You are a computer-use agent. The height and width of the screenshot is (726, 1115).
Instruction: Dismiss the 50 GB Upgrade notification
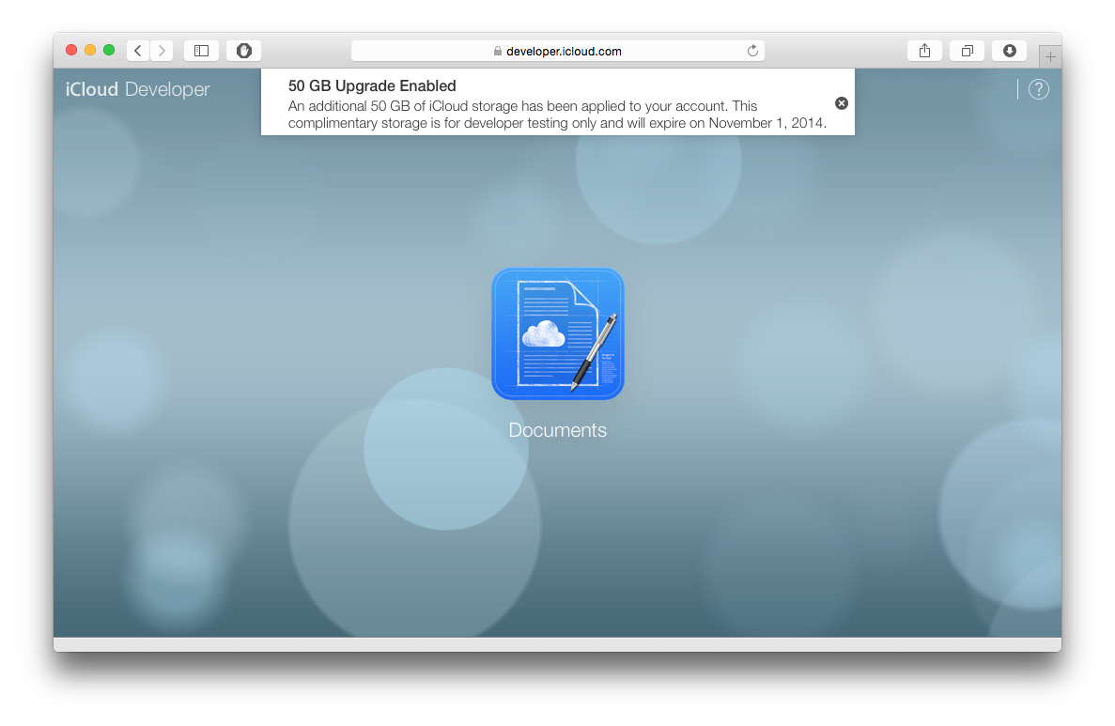point(842,103)
